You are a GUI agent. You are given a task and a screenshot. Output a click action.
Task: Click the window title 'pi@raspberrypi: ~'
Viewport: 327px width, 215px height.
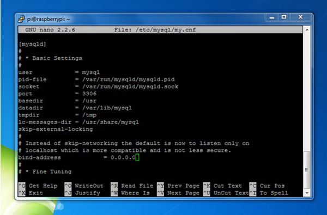coord(49,19)
